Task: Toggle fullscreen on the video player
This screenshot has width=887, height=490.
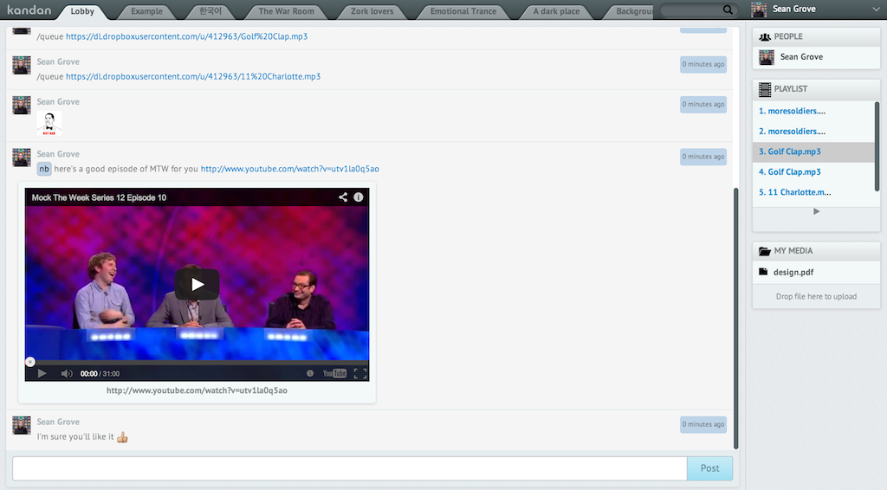Action: 360,374
